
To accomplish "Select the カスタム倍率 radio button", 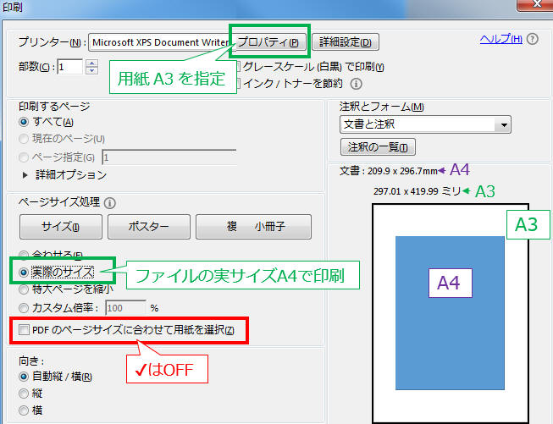I will (24, 308).
